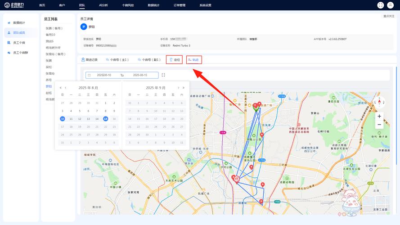Select employee 杨浩燃外呼 in the list
400x225 pixels.
tap(53, 48)
